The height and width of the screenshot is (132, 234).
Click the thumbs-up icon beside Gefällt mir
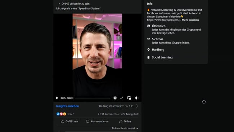tap(62, 122)
